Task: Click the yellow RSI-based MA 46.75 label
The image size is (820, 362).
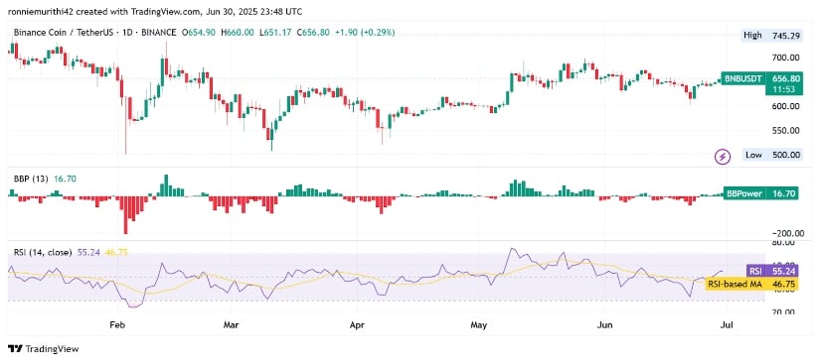Action: [x=752, y=285]
